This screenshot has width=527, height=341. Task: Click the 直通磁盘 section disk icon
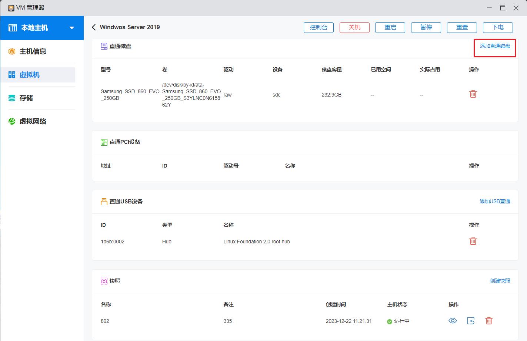pyautogui.click(x=104, y=46)
